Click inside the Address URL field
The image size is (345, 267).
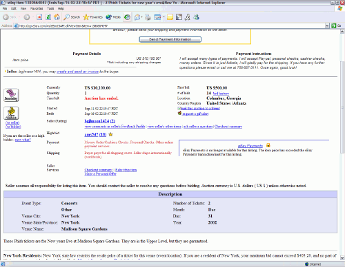coord(171,25)
